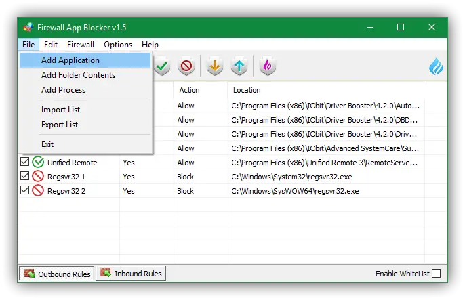Click the green allow icon beside Unified Remote
465x300 pixels.
38,162
